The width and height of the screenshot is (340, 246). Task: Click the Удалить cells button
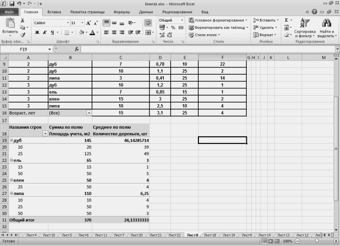(265, 27)
